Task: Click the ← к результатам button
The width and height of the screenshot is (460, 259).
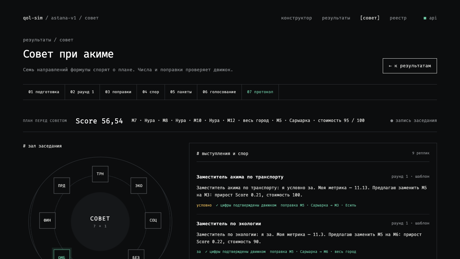Action: pyautogui.click(x=410, y=66)
